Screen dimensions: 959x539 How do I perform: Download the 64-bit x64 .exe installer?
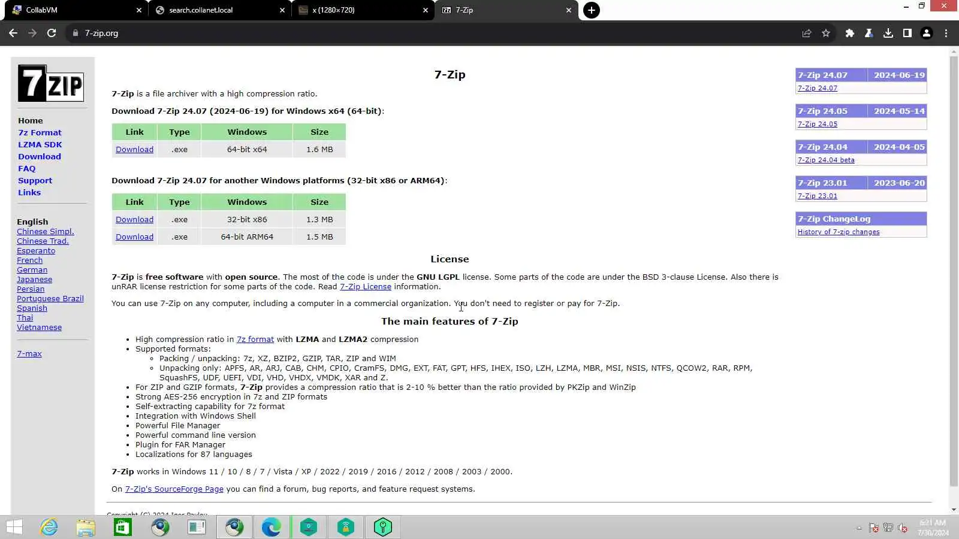134,150
